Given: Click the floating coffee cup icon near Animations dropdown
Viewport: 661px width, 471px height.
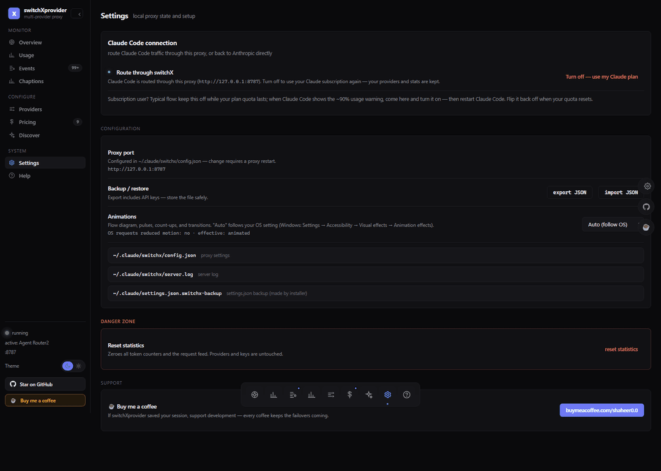Looking at the screenshot, I should [646, 228].
